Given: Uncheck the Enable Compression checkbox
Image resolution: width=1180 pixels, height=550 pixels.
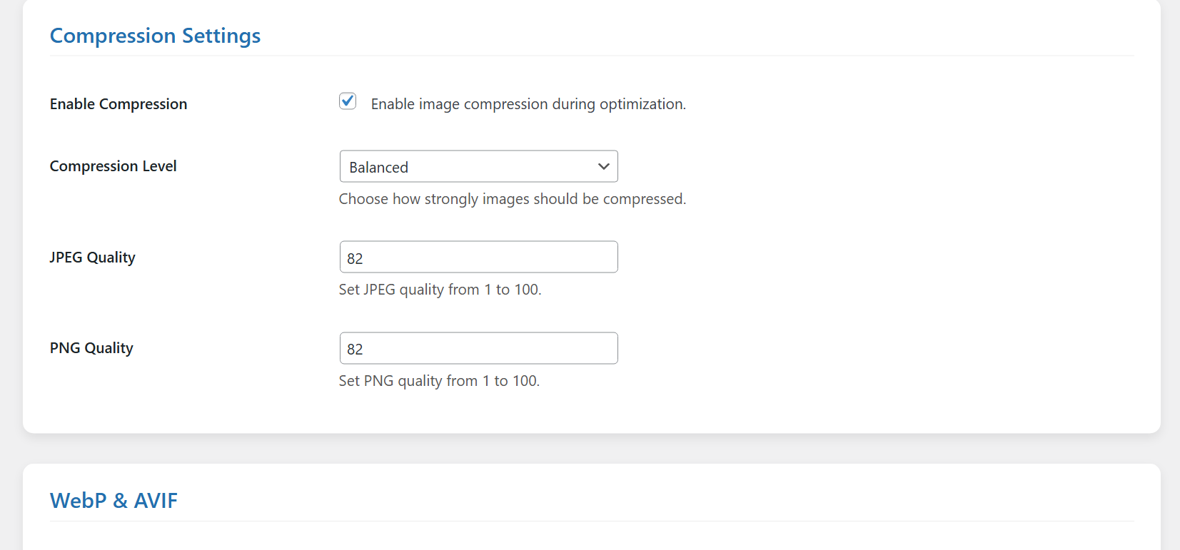Looking at the screenshot, I should tap(348, 101).
